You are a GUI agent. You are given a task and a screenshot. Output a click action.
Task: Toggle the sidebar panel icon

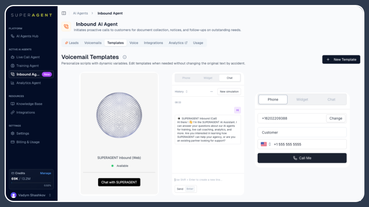(x=64, y=13)
